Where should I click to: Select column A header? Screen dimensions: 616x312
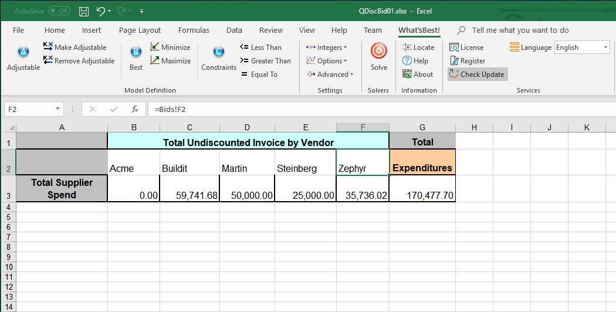62,127
